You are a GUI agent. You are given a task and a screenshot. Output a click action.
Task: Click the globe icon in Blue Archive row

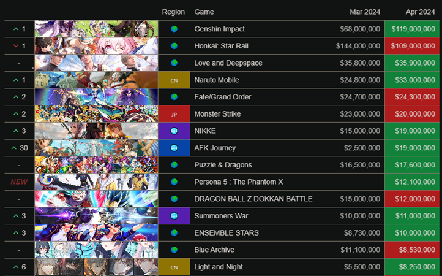174,250
